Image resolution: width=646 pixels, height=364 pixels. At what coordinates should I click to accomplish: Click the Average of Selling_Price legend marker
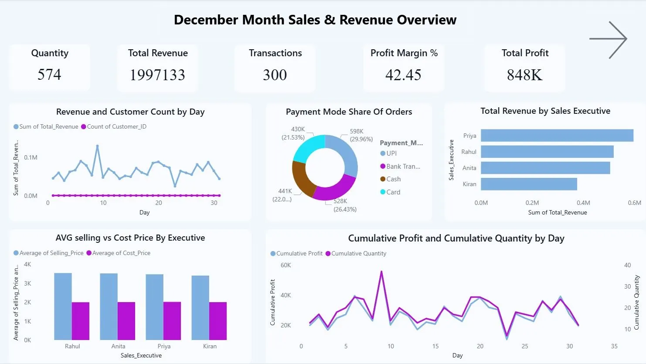[16, 253]
